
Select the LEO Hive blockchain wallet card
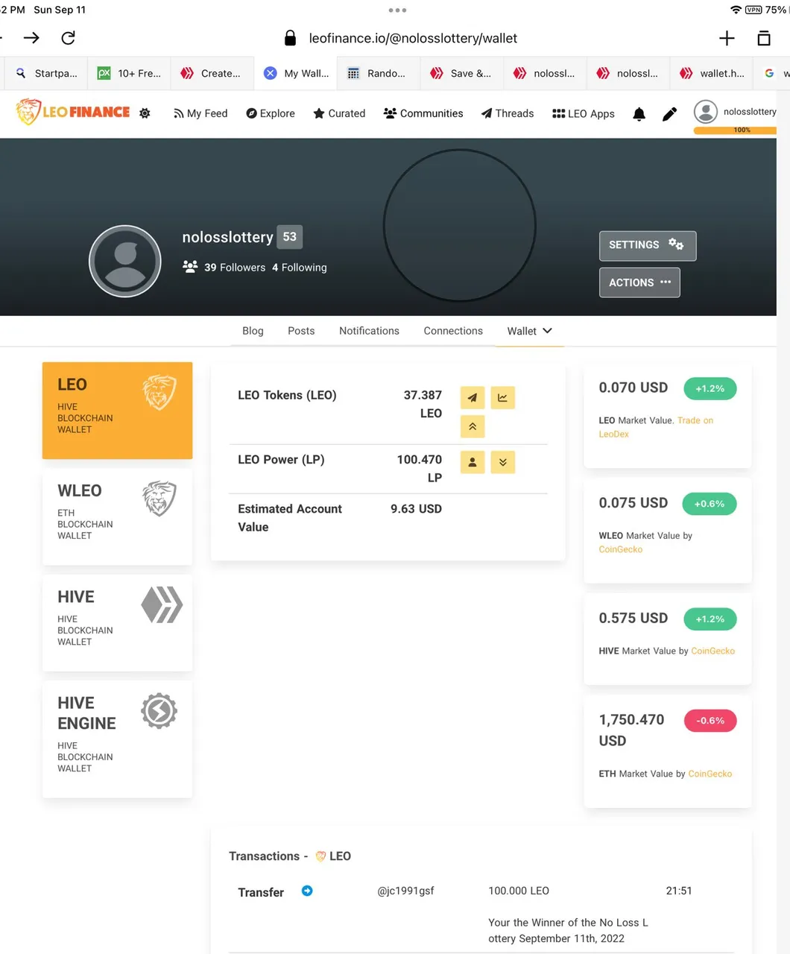117,411
